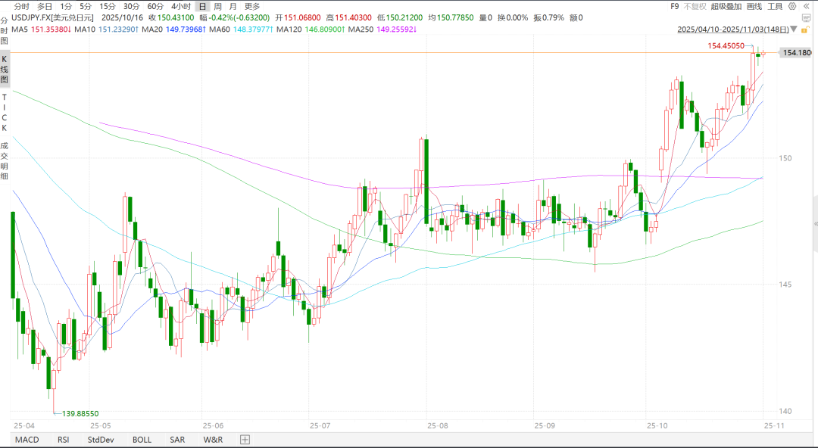Click the F9 button
Viewport: 818px width, 448px height.
[674, 6]
